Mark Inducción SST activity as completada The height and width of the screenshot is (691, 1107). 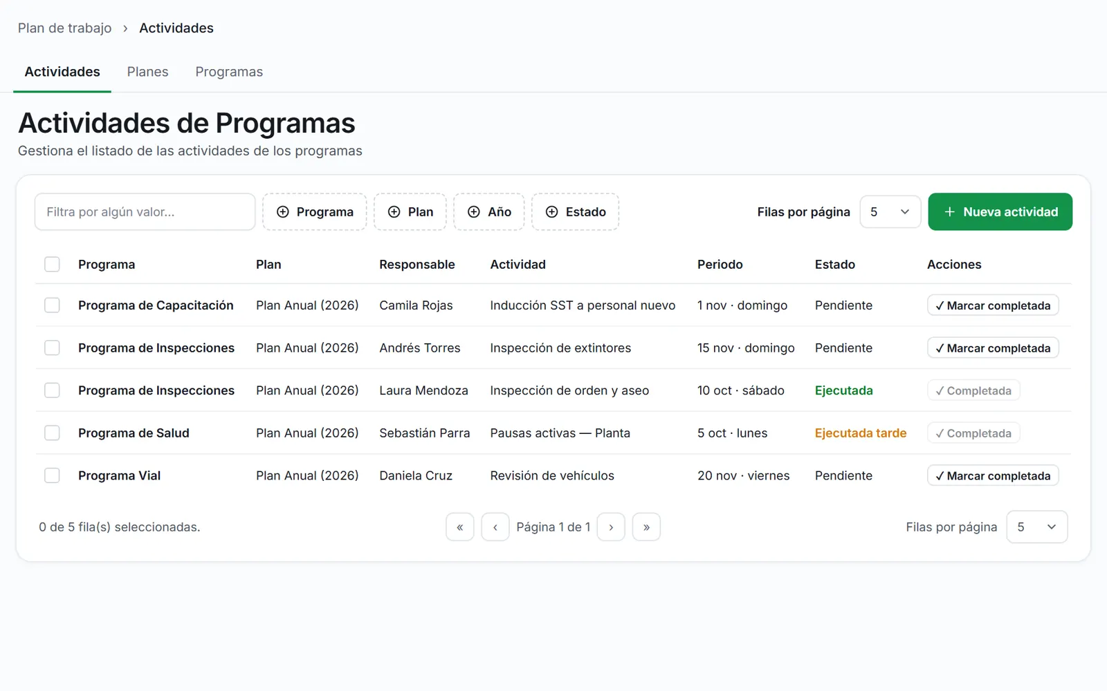993,305
